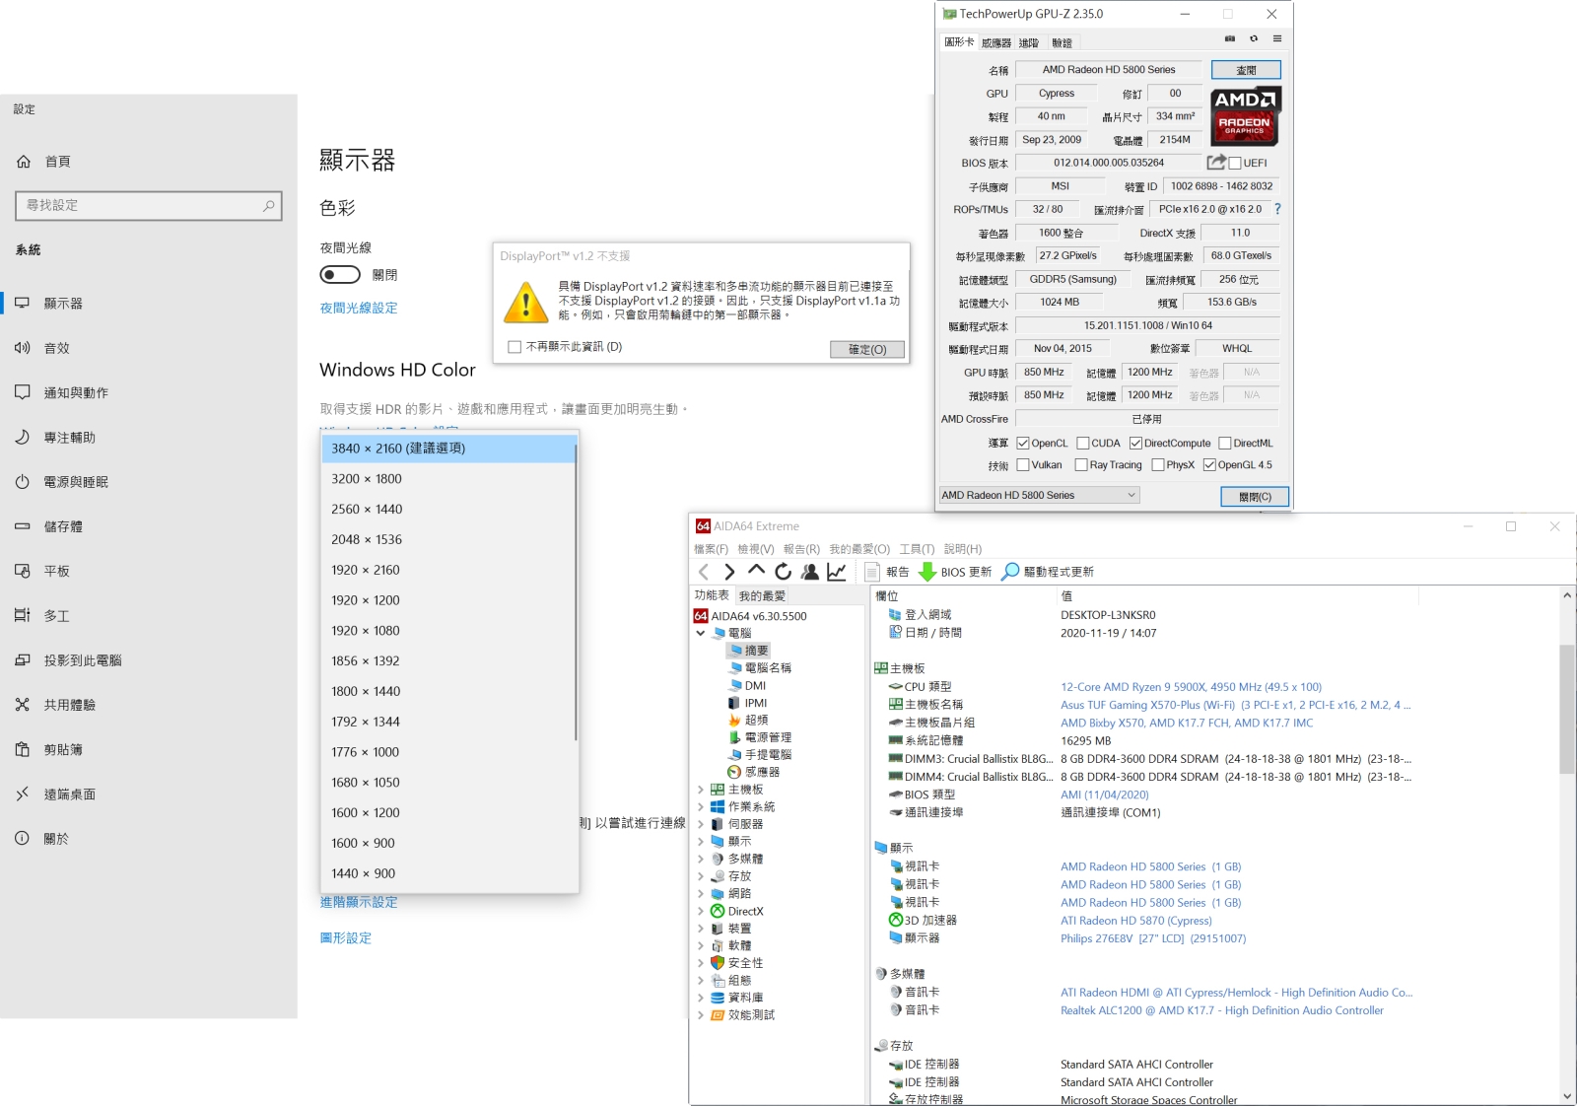Open GPU selection dropdown in GPU-Z
This screenshot has height=1106, width=1577.
pos(1039,495)
